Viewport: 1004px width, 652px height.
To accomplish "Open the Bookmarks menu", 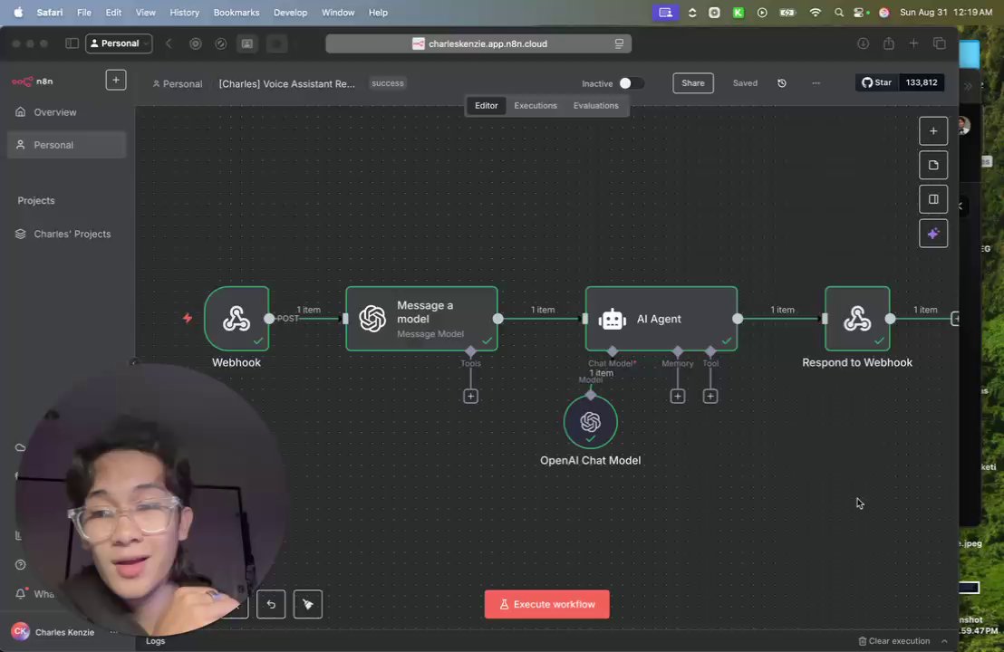I will (237, 12).
